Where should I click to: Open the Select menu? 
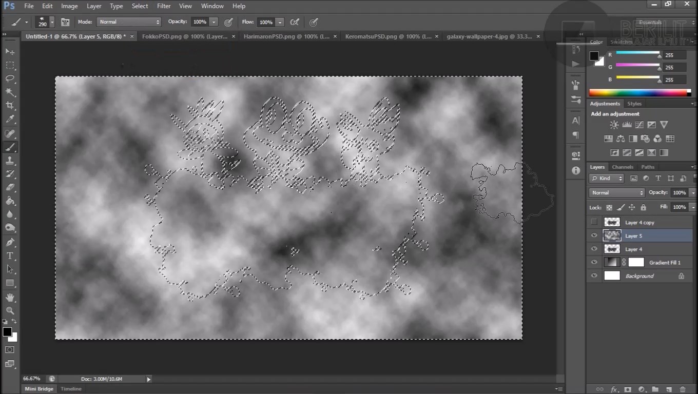point(140,6)
